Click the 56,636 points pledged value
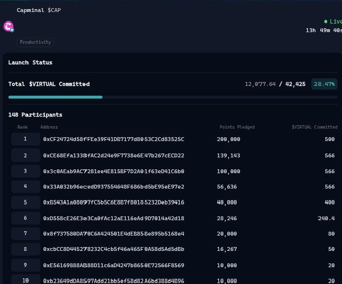 pos(227,187)
